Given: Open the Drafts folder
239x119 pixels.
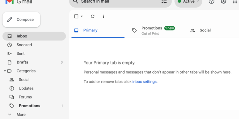Looking at the screenshot, I should pos(34,62).
